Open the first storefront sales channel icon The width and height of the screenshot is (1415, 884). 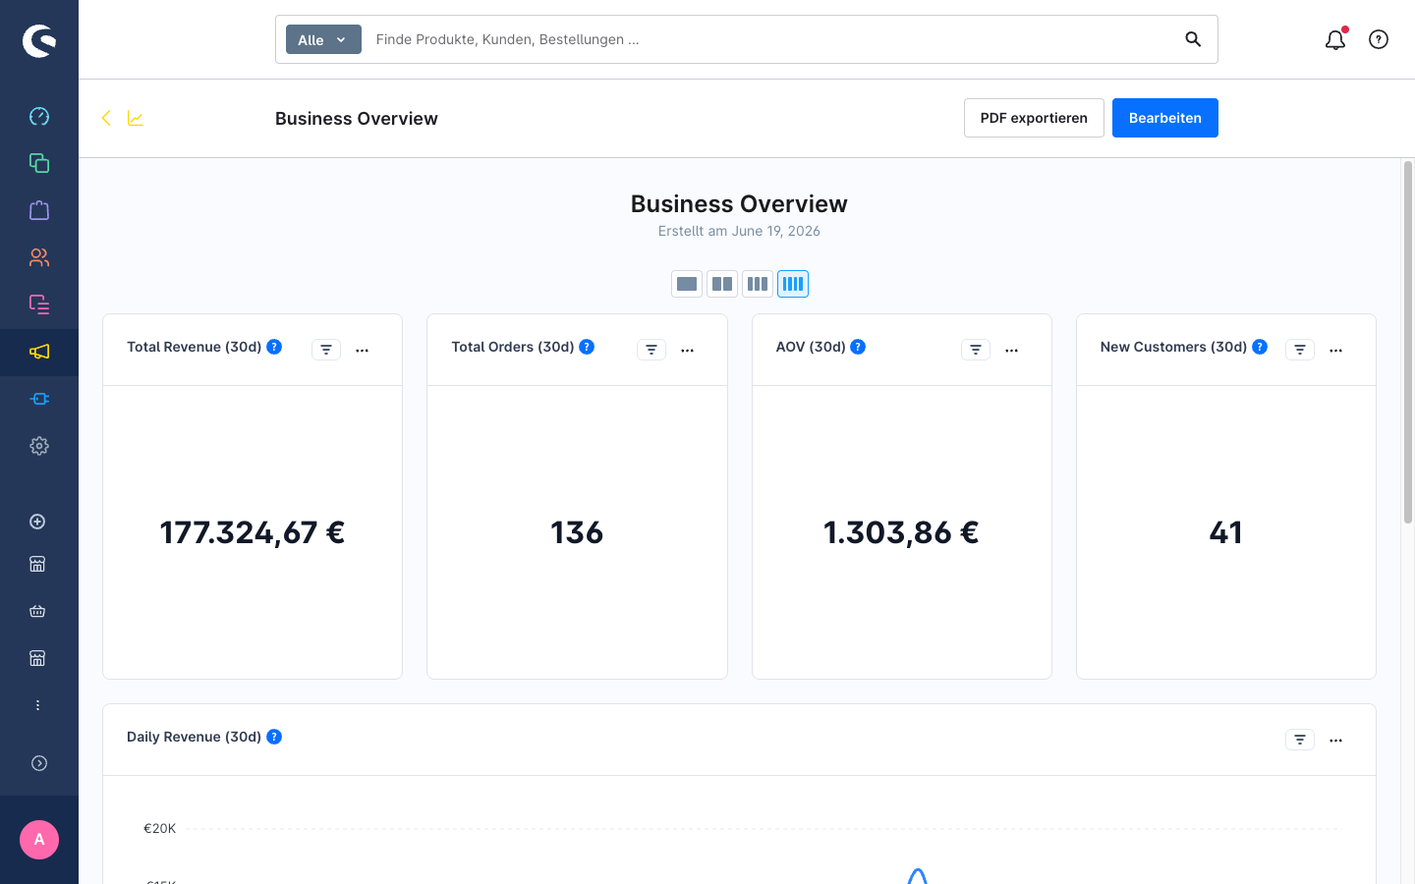coord(37,564)
